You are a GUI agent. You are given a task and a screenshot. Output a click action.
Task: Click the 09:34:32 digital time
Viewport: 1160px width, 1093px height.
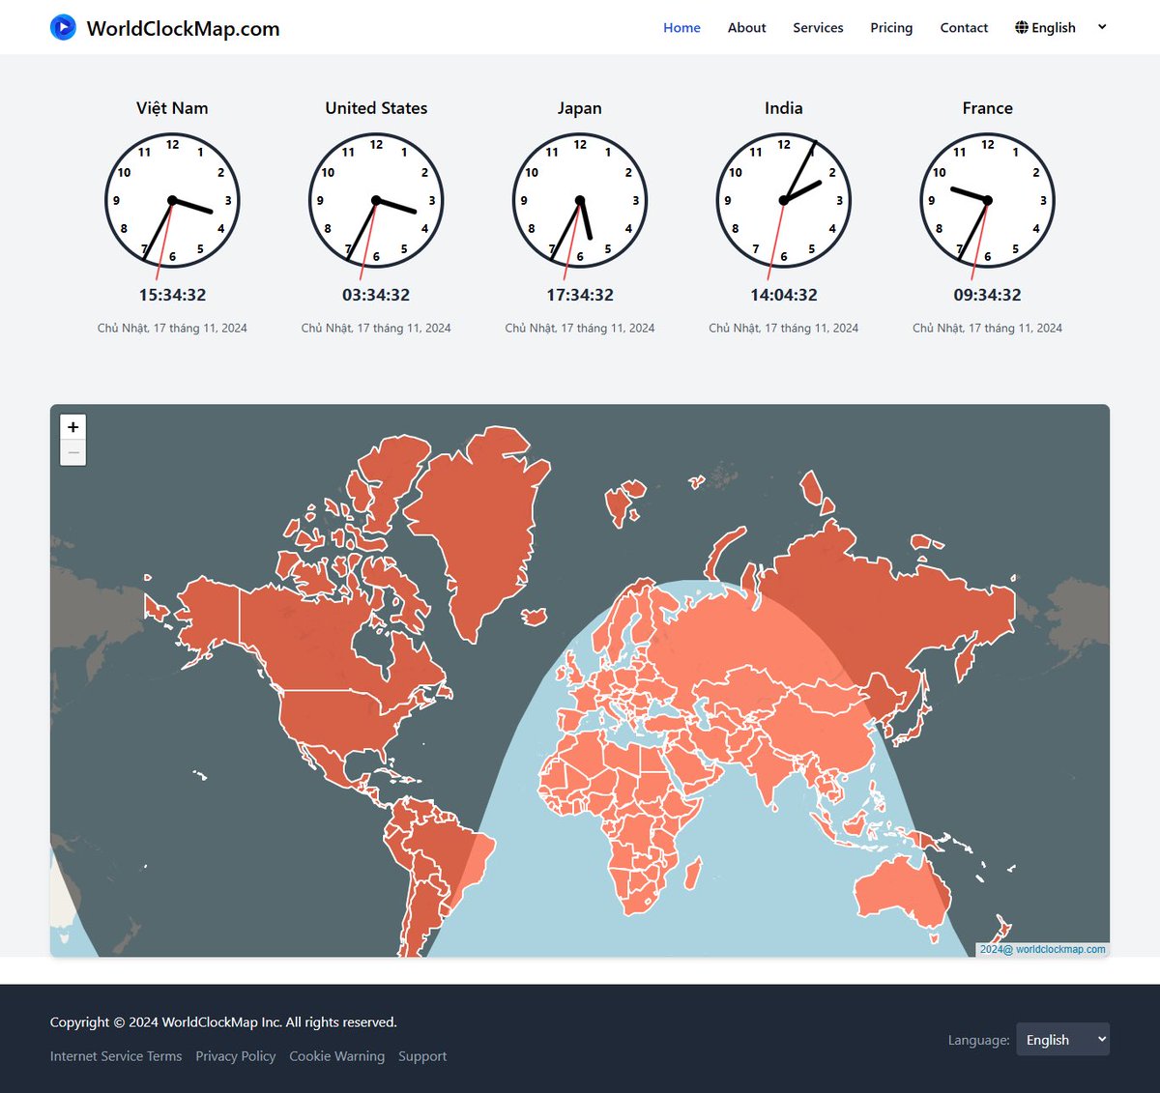(x=988, y=295)
